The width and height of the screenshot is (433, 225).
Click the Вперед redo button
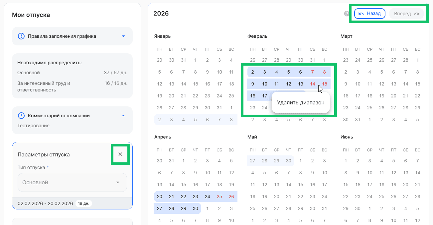(406, 14)
